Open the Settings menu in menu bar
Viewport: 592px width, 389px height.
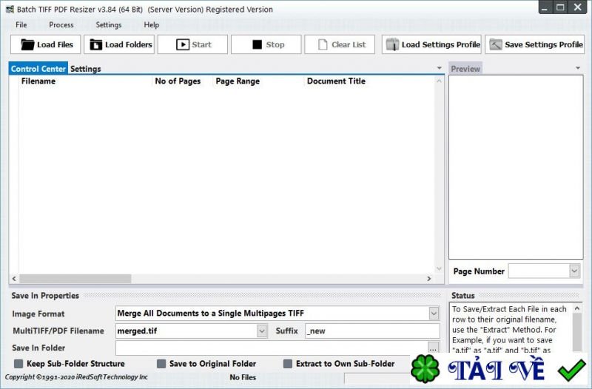(x=108, y=25)
